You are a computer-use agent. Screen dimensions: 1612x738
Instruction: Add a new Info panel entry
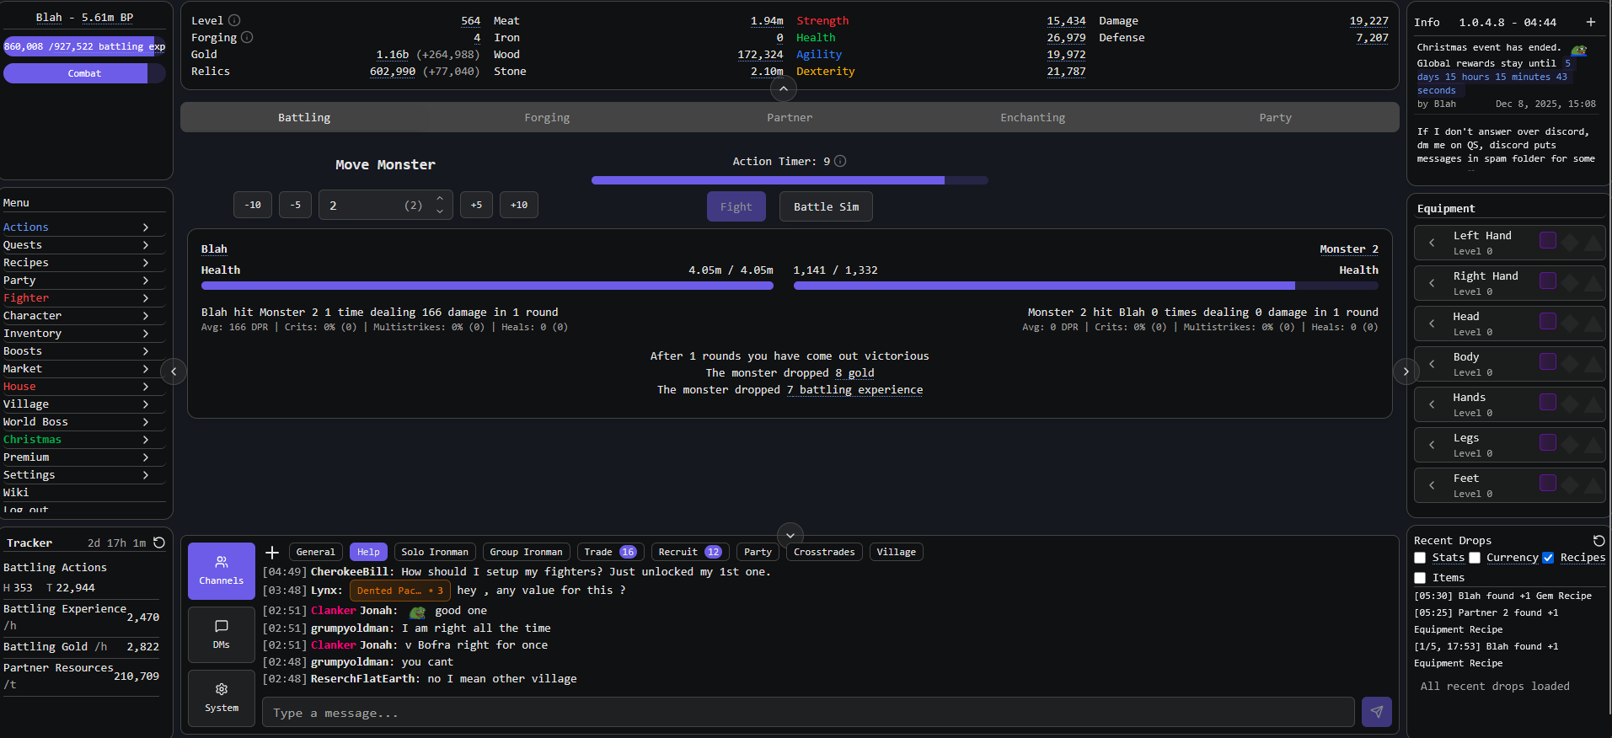point(1590,22)
